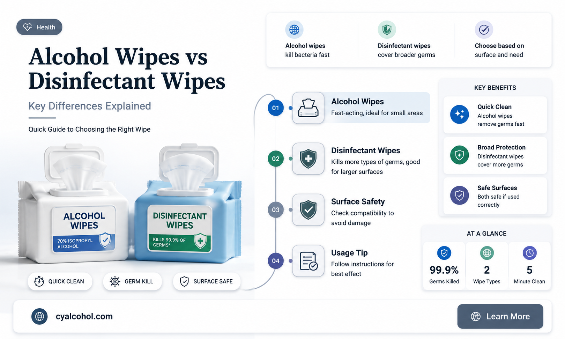
Task: Click the tissue box icon for Alcohol Wipes
Action: tap(308, 108)
